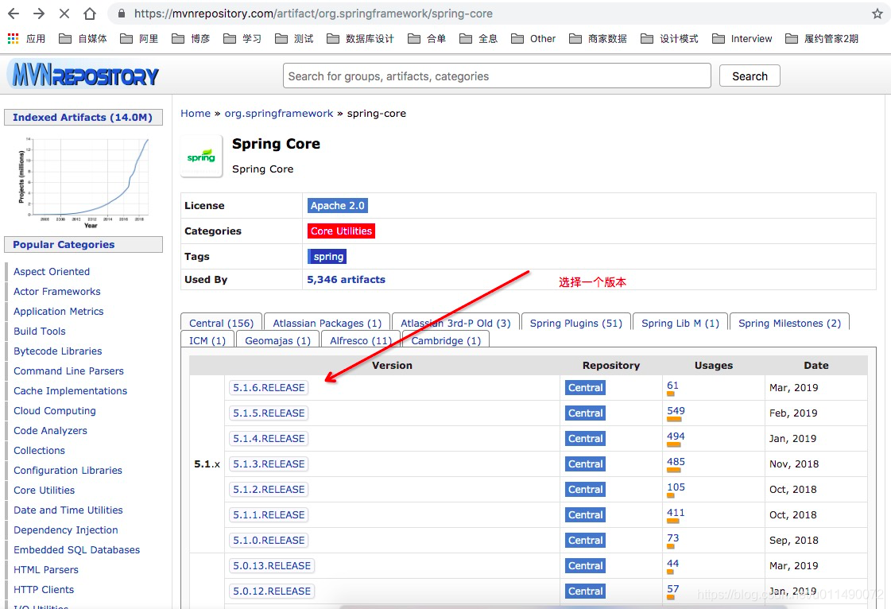This screenshot has height=609, width=891.
Task: Open version 5.1.4.RELEASE
Action: pyautogui.click(x=269, y=438)
